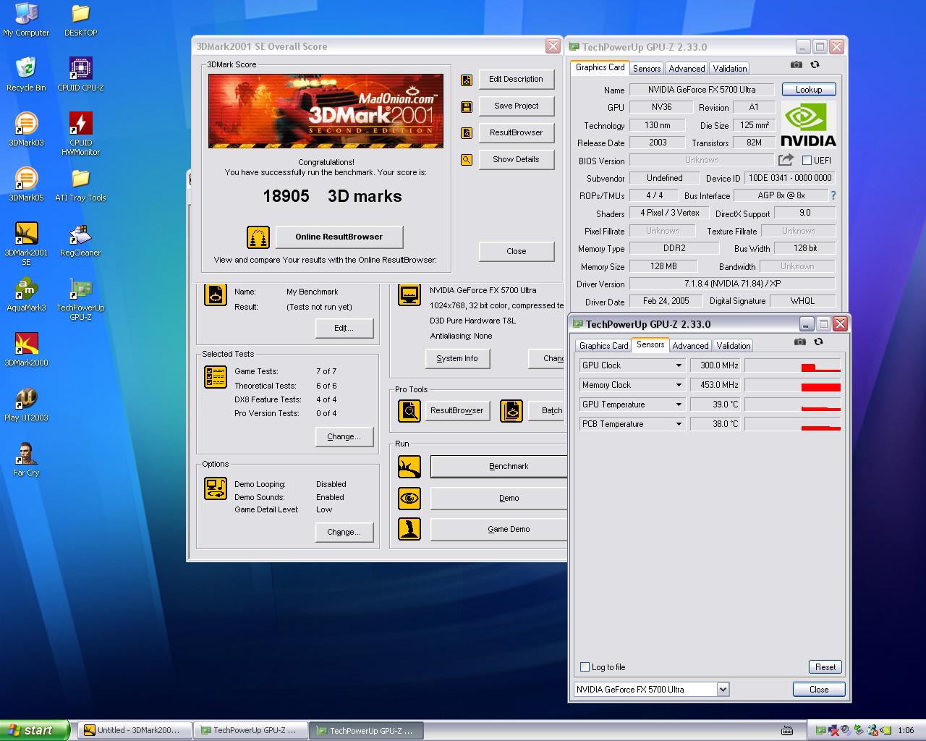Toggle the UEFI checkbox
The height and width of the screenshot is (741, 926).
click(807, 161)
